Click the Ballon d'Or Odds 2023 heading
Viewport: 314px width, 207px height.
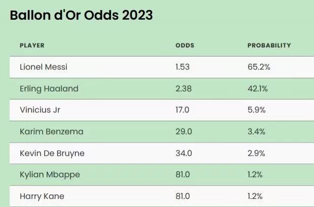pos(81,15)
